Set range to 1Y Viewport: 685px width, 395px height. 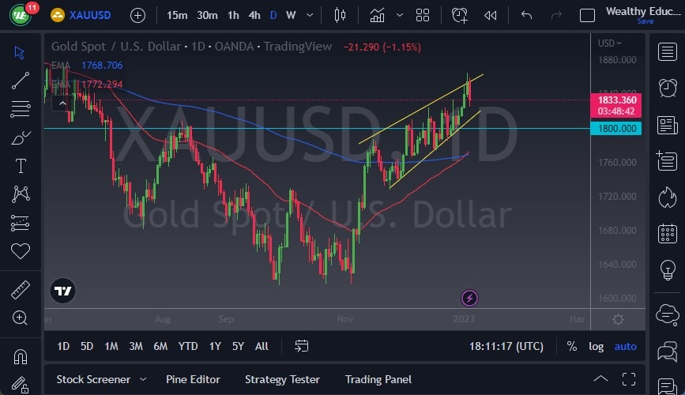(x=215, y=346)
